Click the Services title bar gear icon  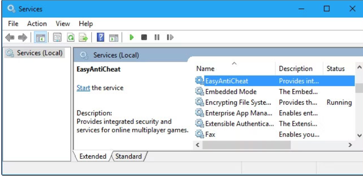[x=11, y=9]
